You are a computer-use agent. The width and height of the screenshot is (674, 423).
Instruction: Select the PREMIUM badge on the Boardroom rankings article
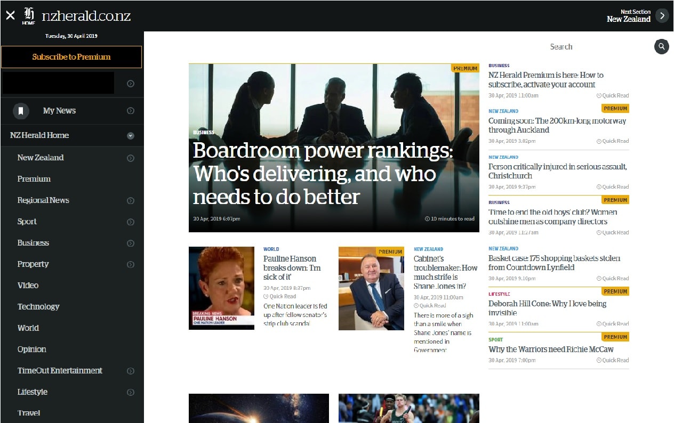[x=464, y=68]
